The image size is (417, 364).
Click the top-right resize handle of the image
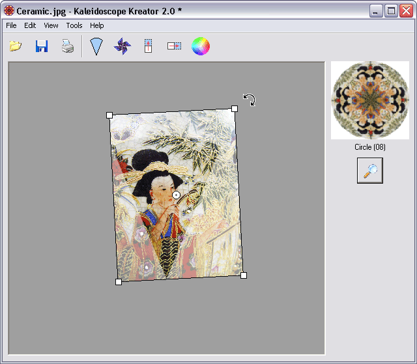[235, 109]
